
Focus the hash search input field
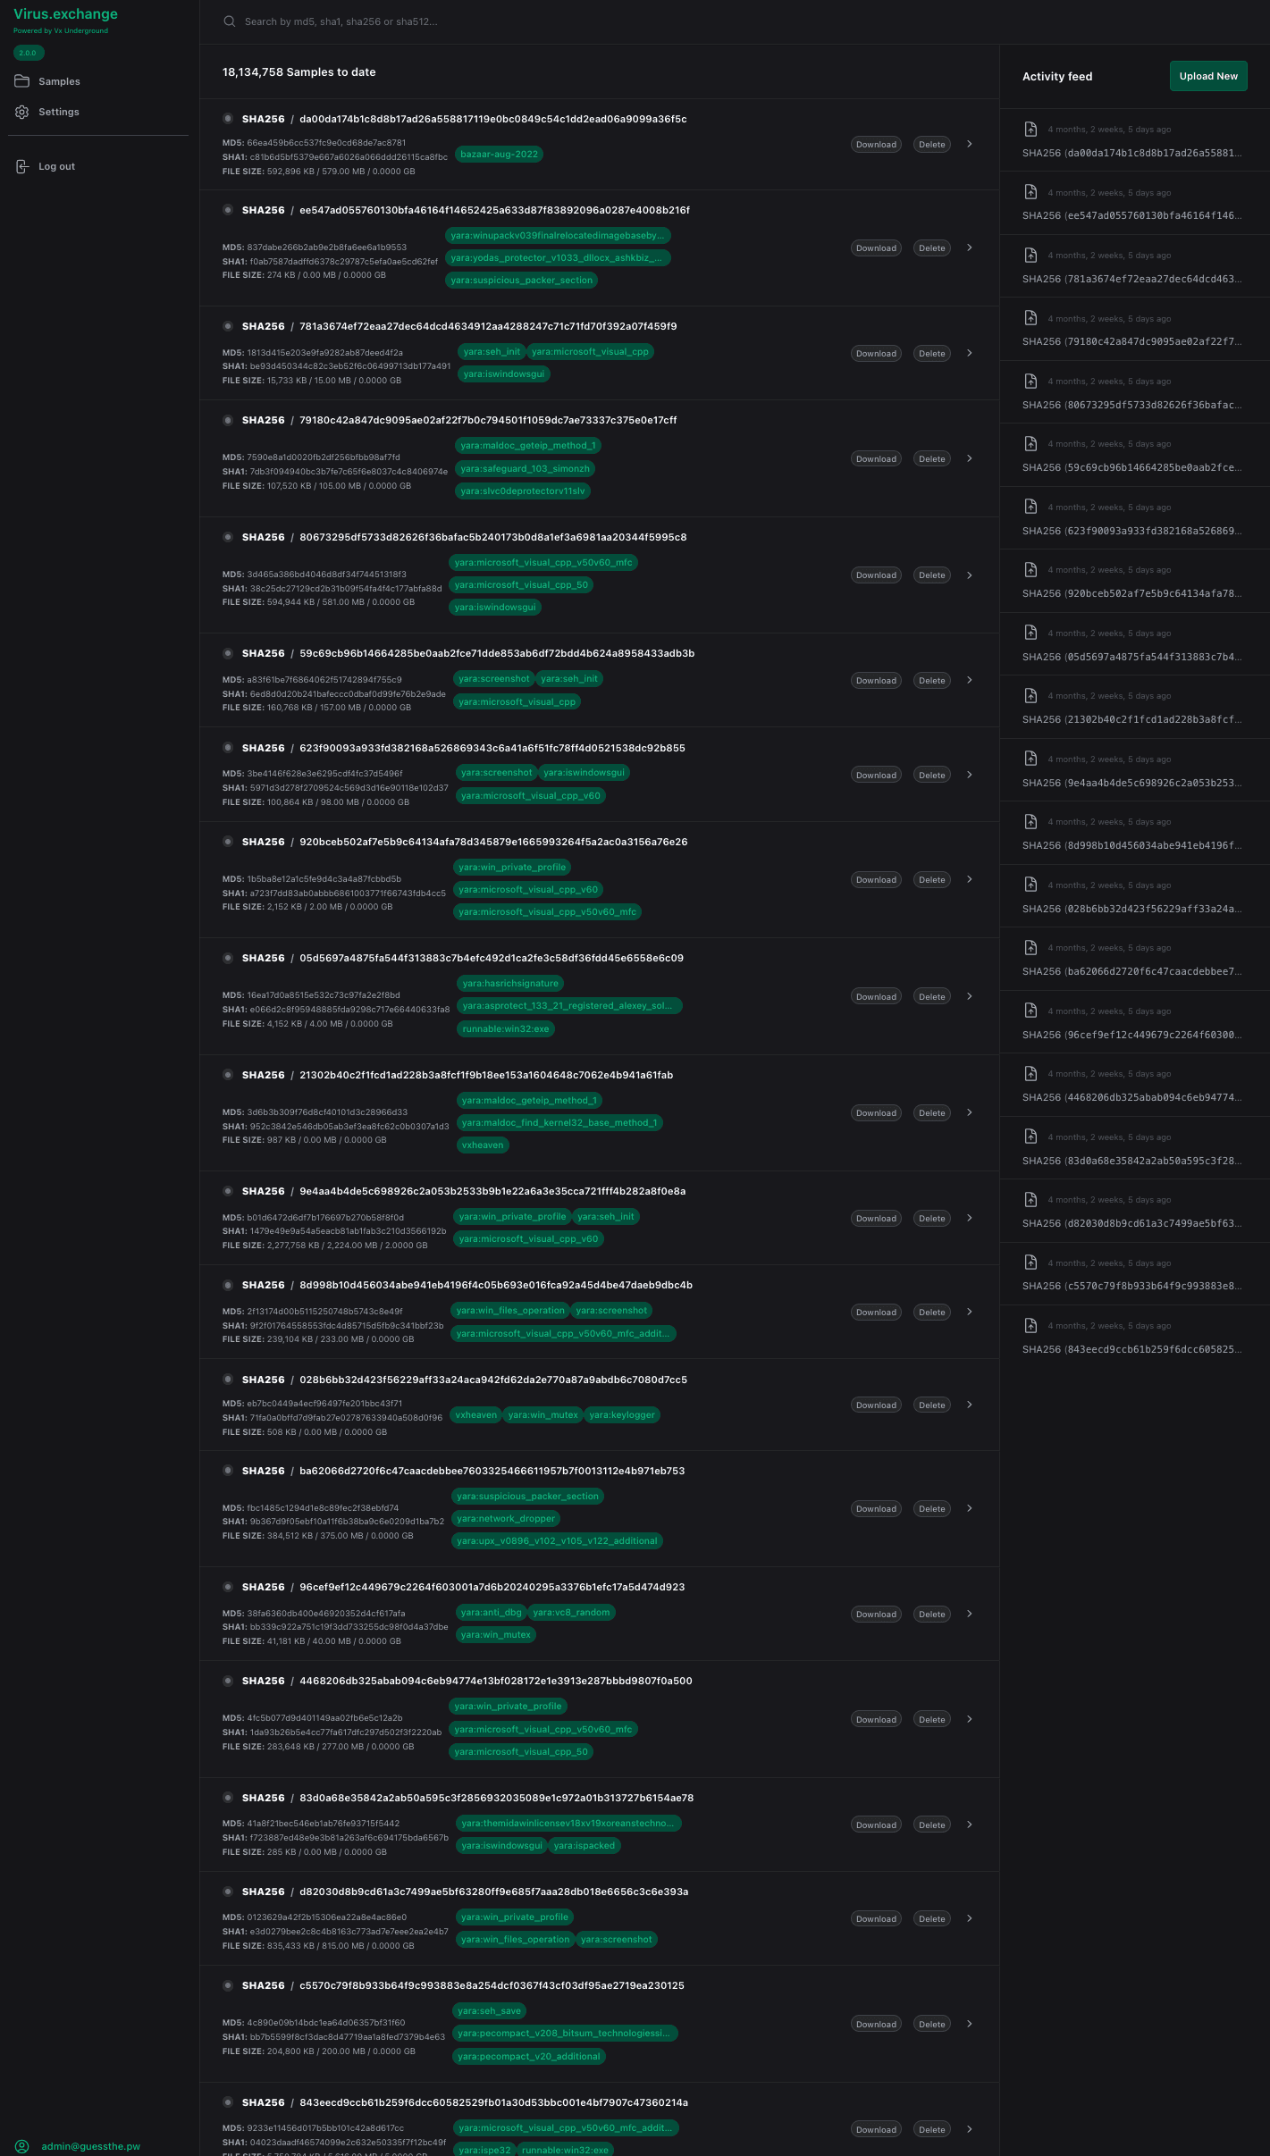(x=536, y=21)
